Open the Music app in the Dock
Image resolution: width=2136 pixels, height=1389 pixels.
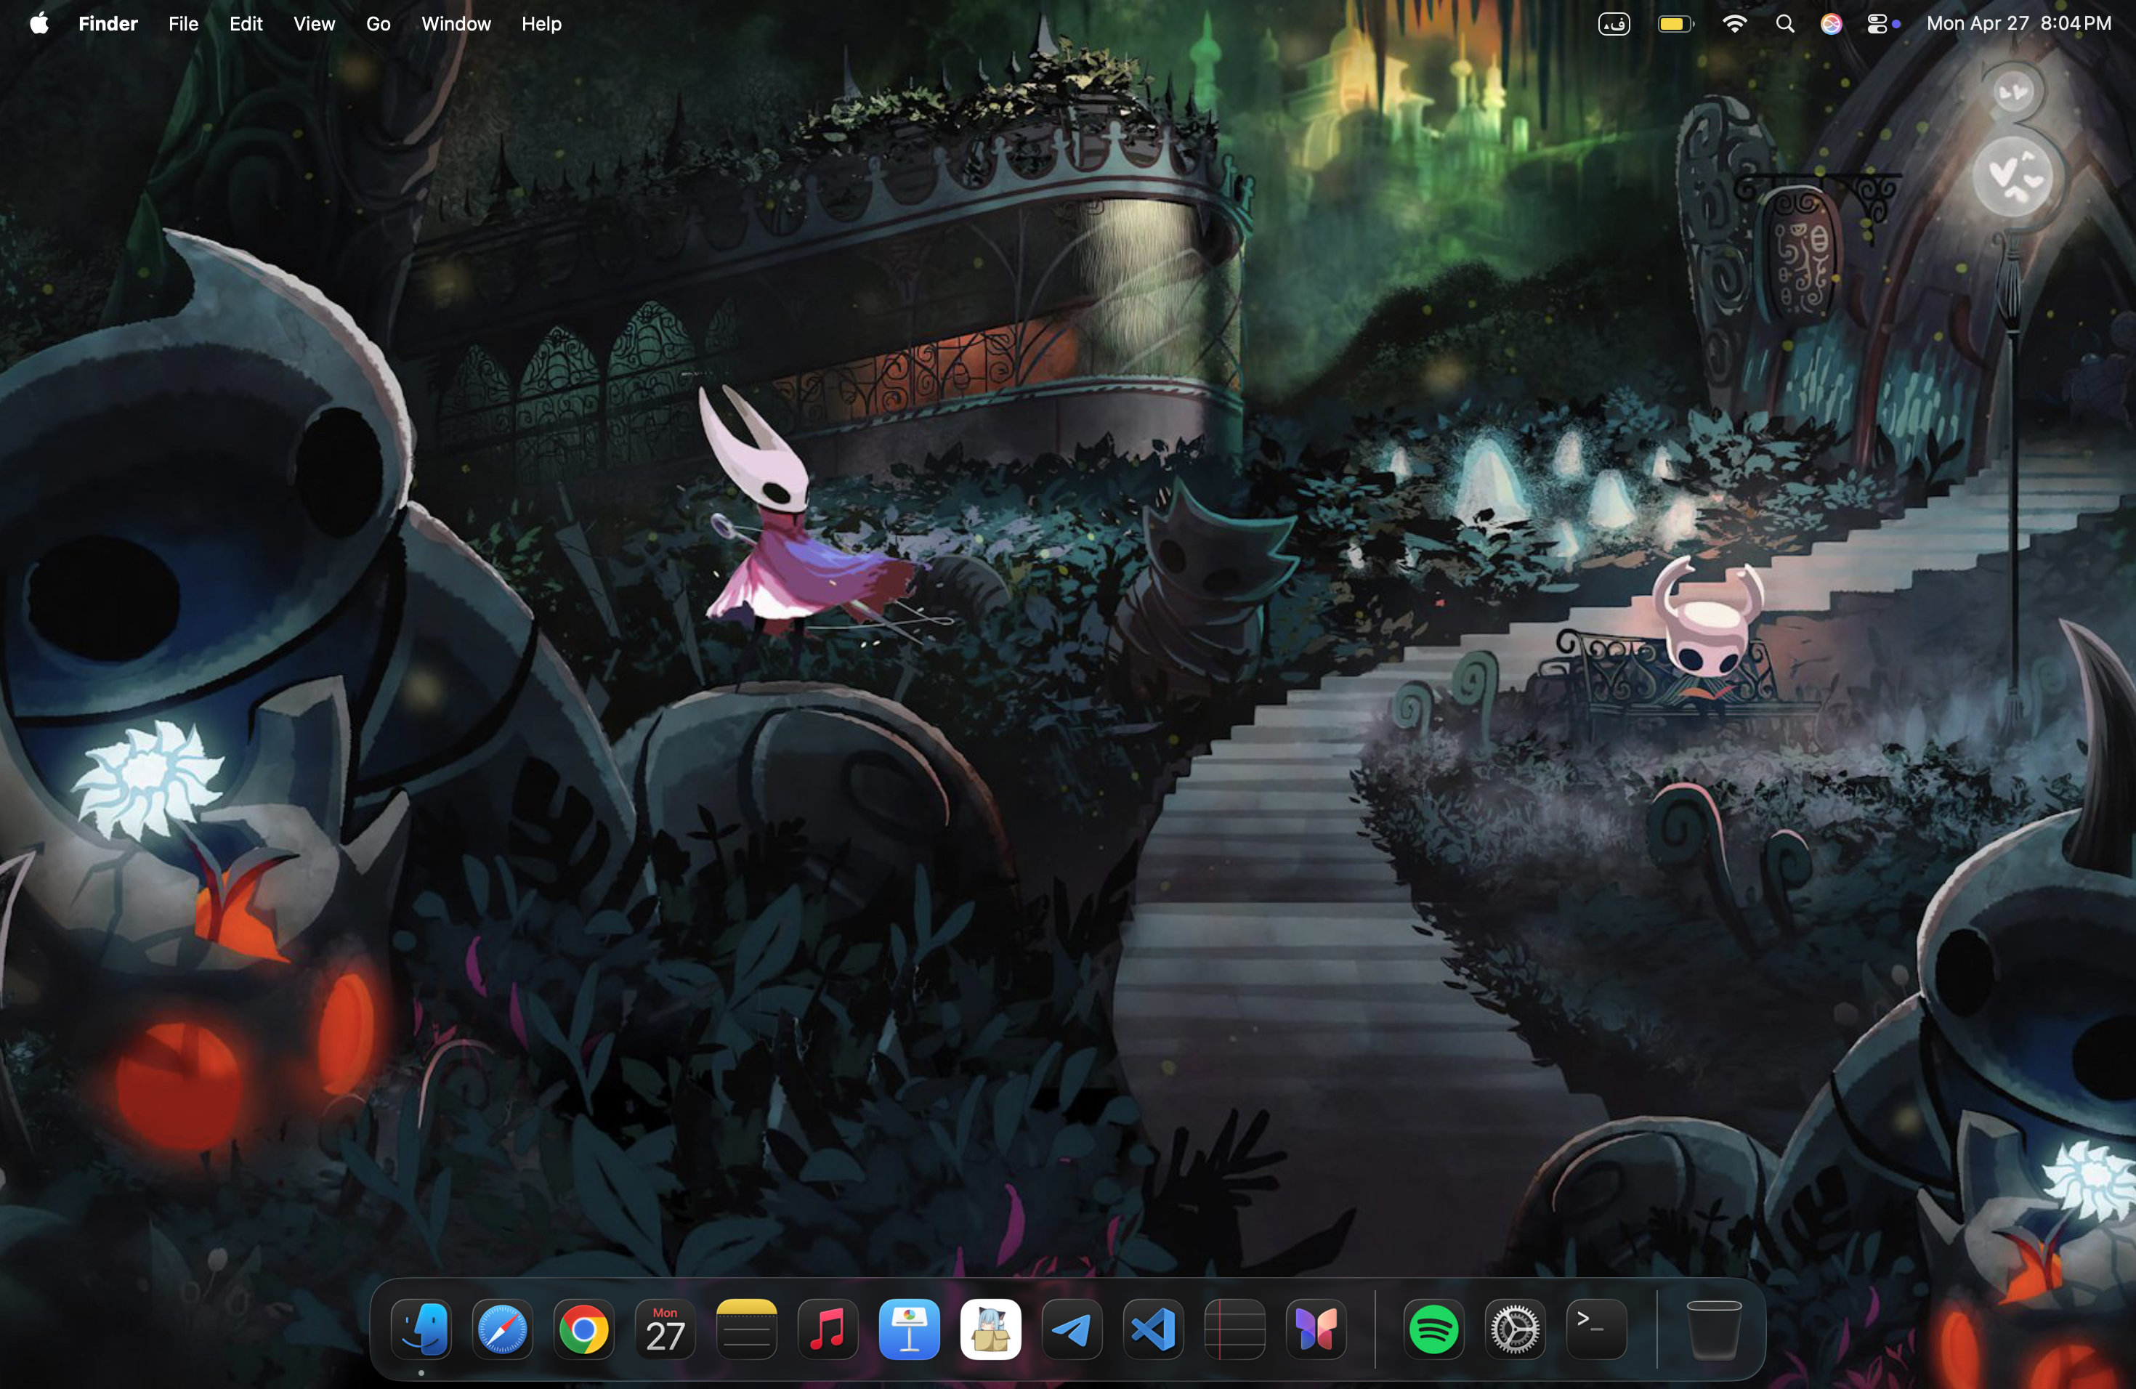click(828, 1329)
